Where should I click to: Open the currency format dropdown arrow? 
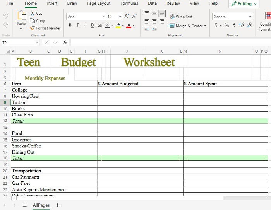[221, 26]
